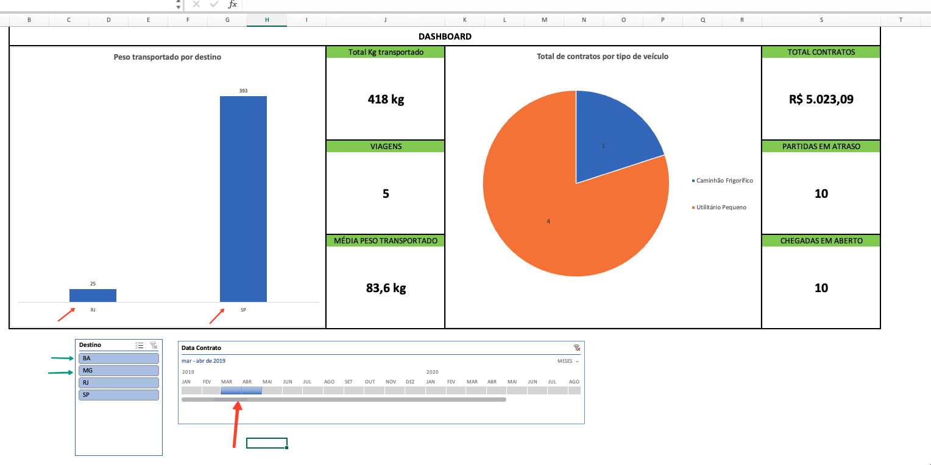Screen dimensions: 931x465
Task: Click the Data Contrato timeline header title
Action: point(201,348)
